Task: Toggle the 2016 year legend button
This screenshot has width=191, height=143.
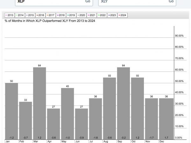Action: (x=40, y=15)
